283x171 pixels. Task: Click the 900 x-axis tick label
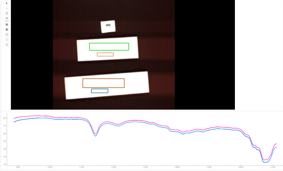click(x=18, y=167)
